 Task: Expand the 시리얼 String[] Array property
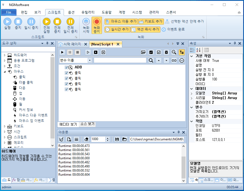pos(192,98)
